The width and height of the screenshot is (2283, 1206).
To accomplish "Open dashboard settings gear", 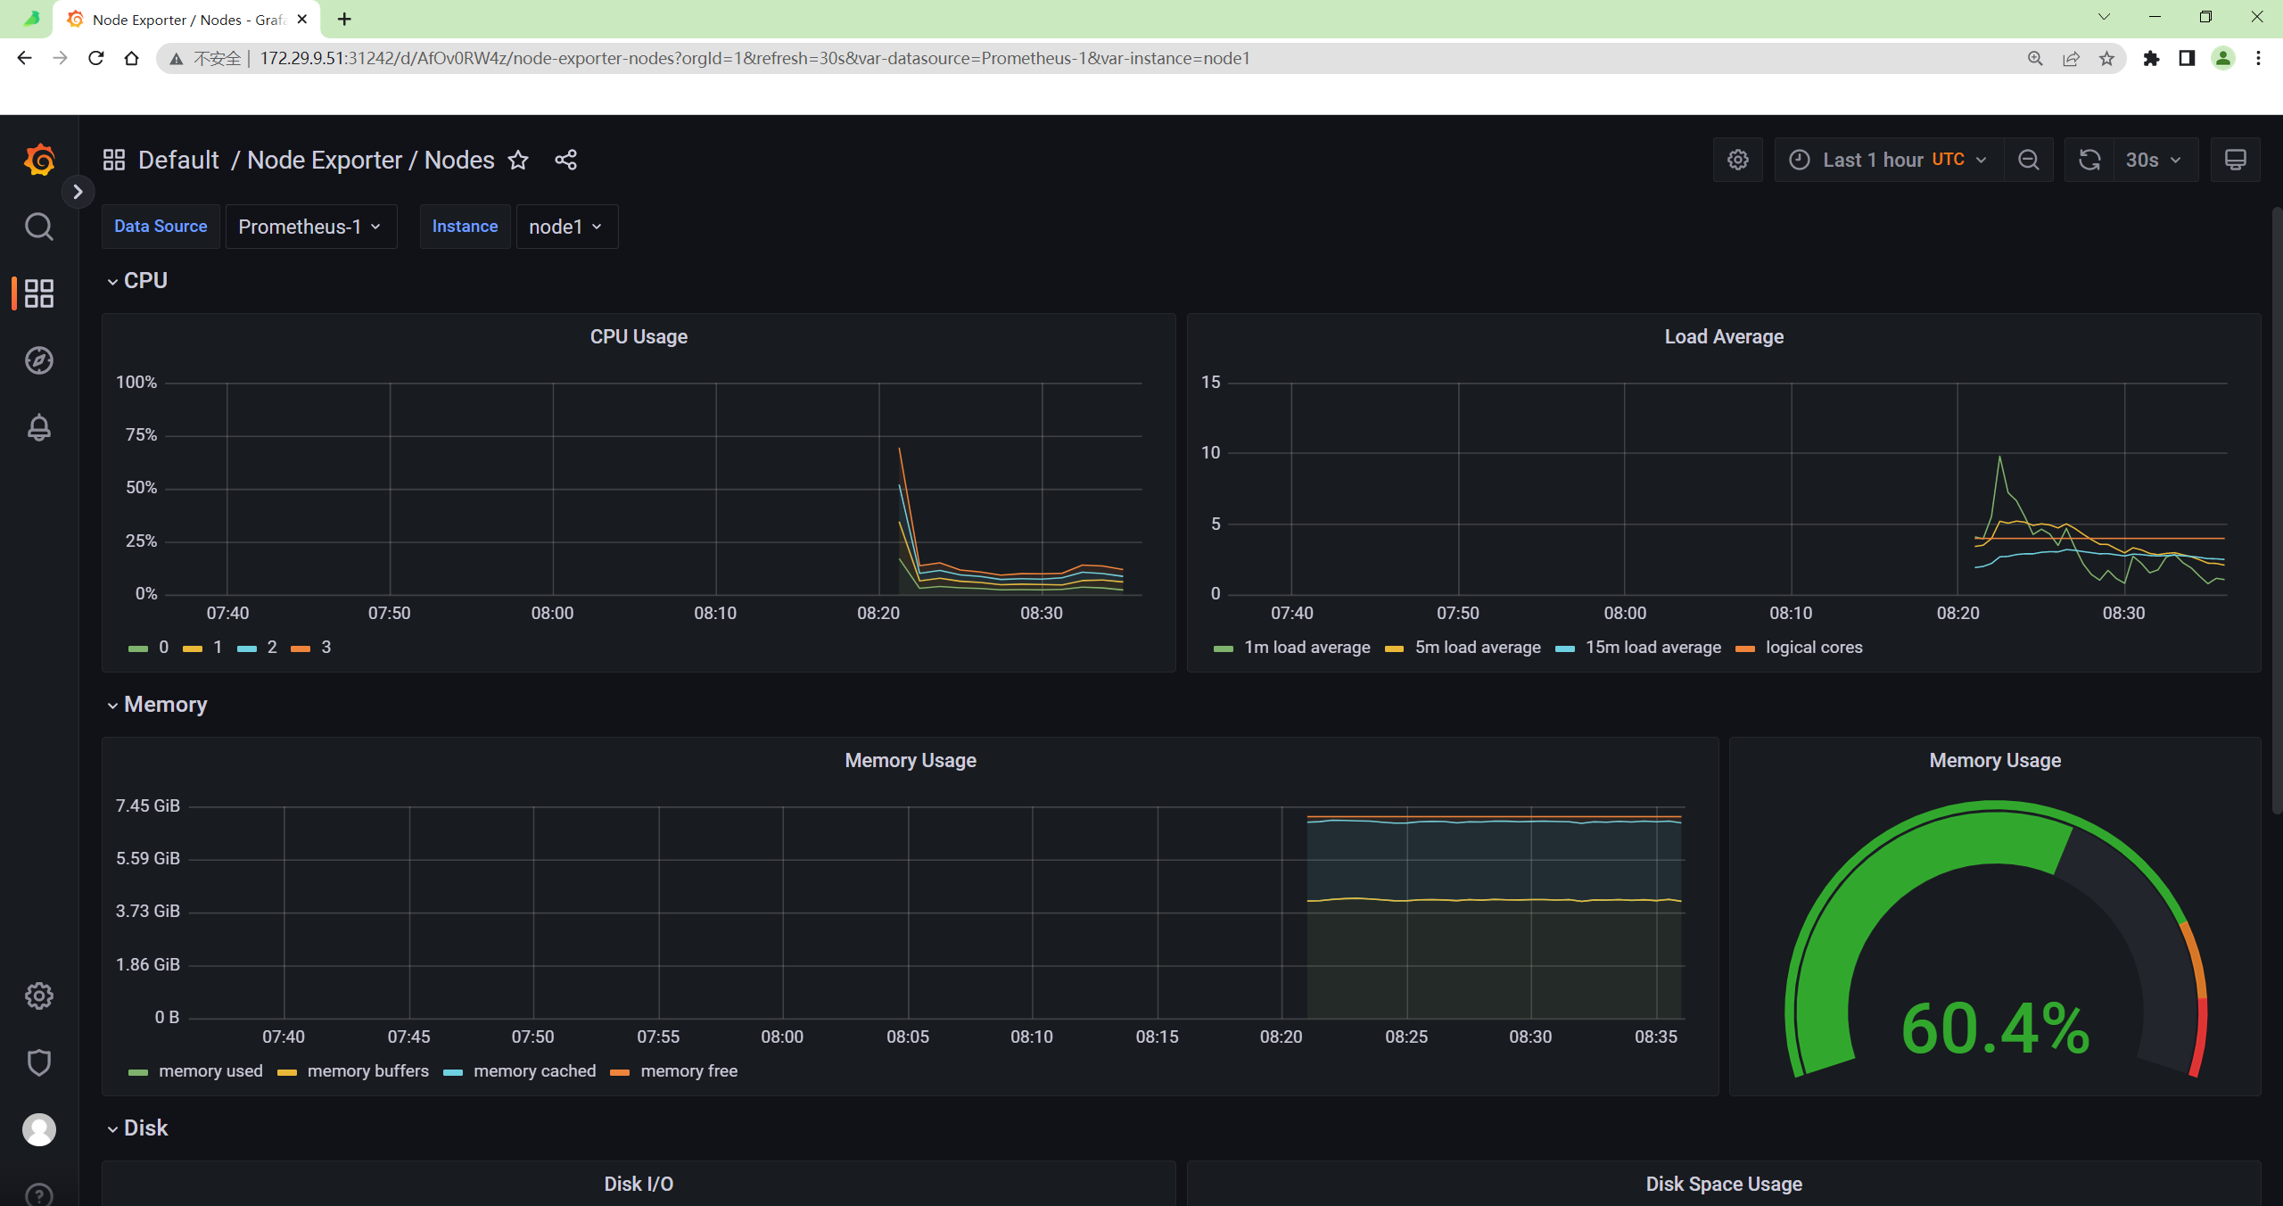I will (x=1738, y=160).
